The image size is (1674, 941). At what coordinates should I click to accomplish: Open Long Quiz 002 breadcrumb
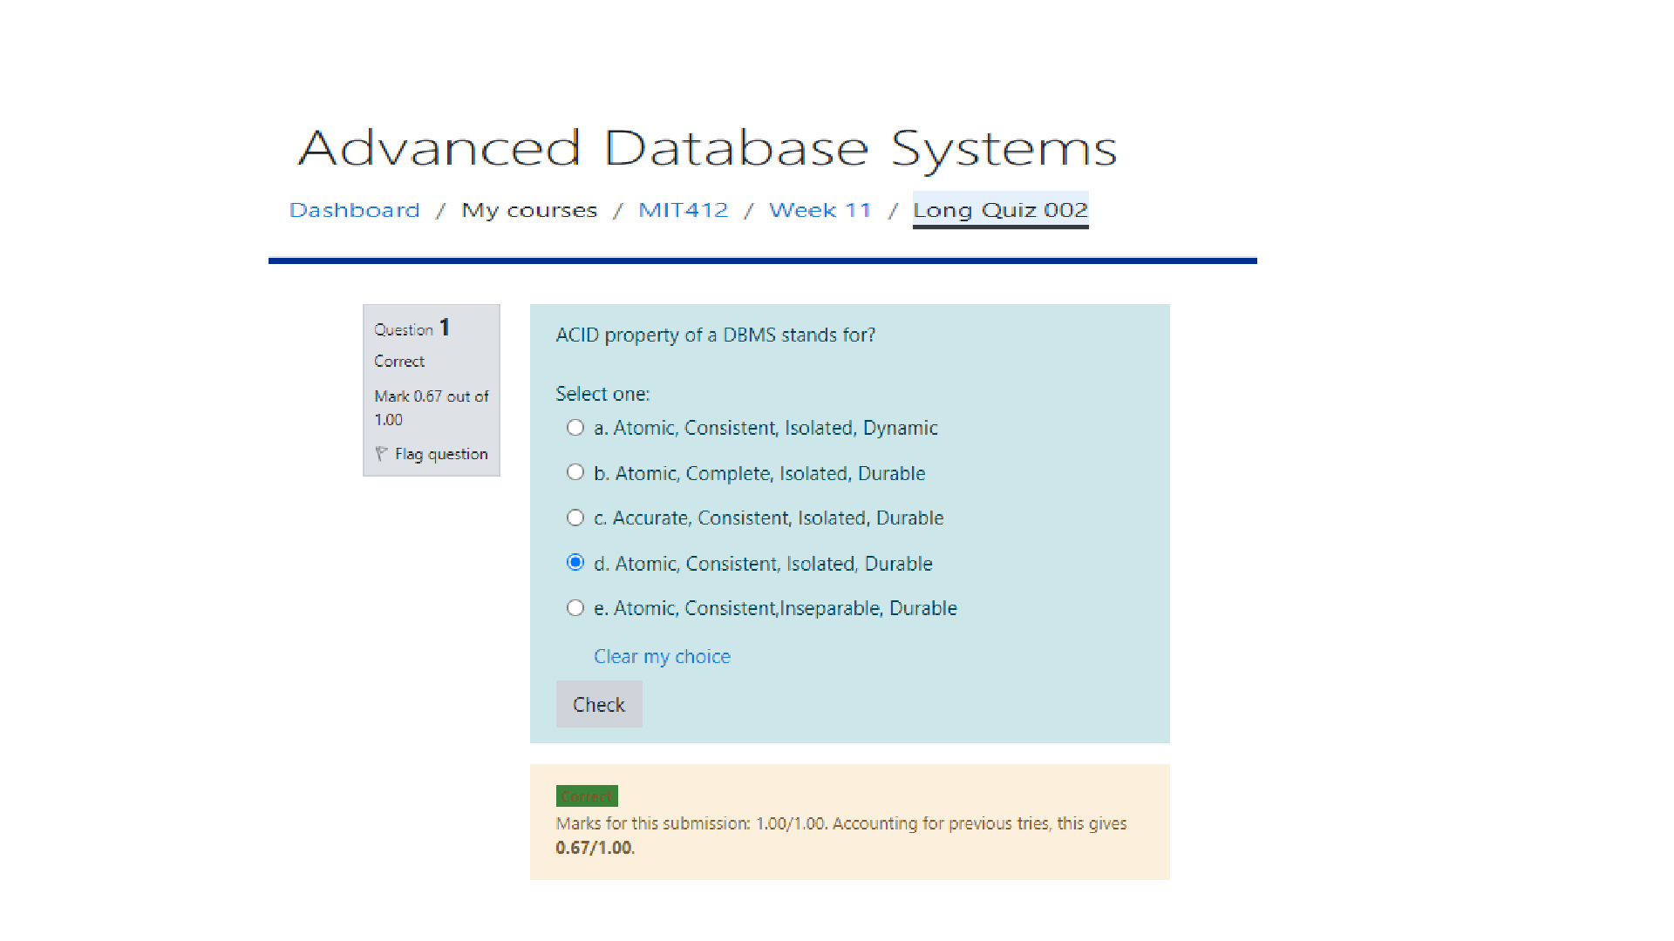click(1000, 210)
